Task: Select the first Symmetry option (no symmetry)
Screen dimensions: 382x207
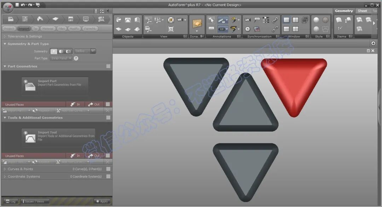Action: point(54,51)
